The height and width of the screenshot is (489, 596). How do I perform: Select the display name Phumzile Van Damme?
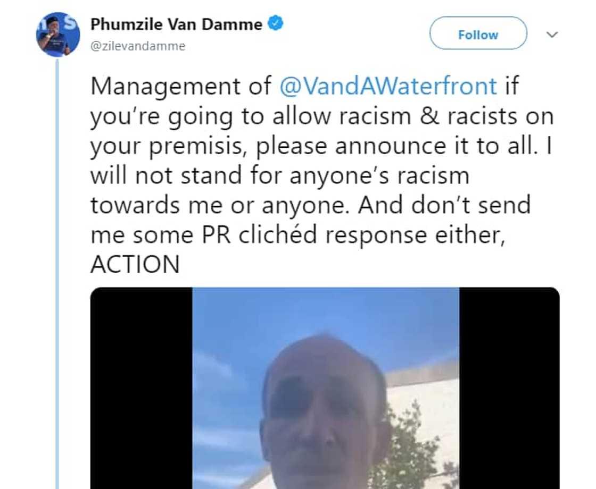(x=176, y=24)
